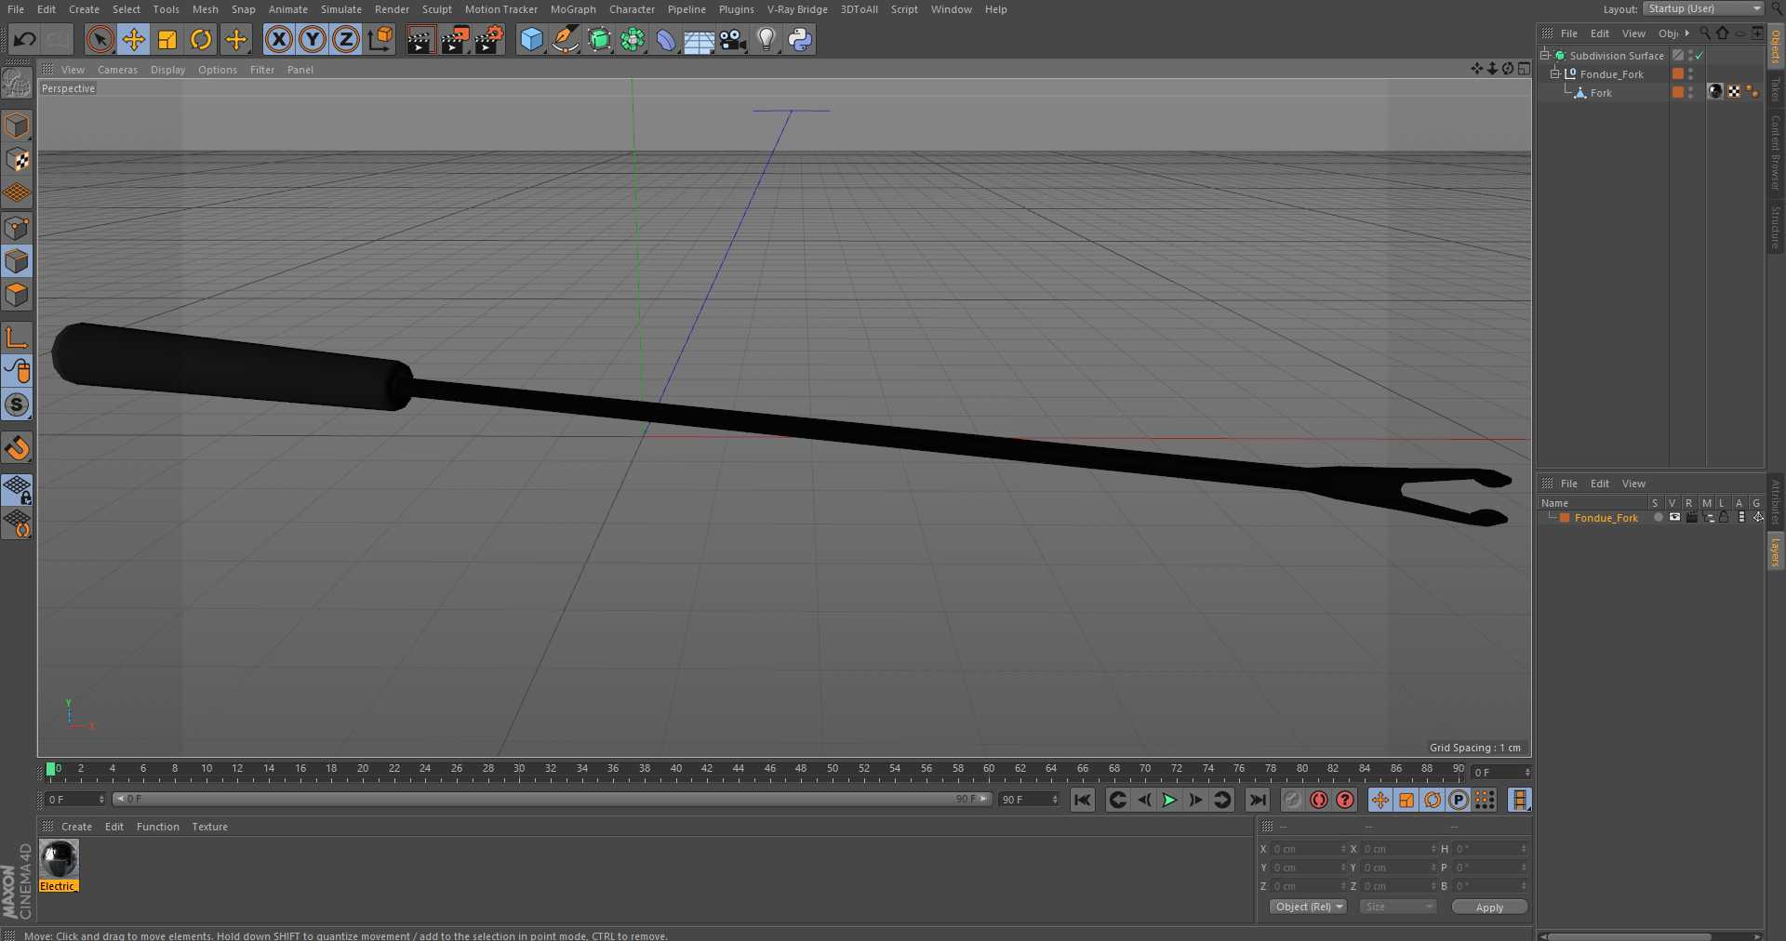Toggle position keyframe recording

pos(1380,800)
